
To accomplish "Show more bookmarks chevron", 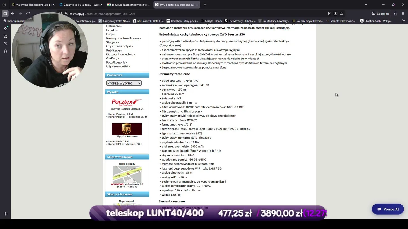I will click(404, 21).
